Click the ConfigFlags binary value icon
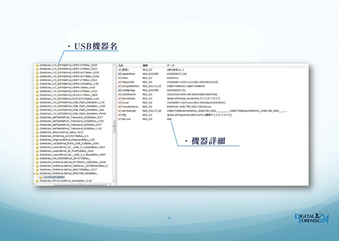The image size is (339, 241). pyautogui.click(x=119, y=90)
